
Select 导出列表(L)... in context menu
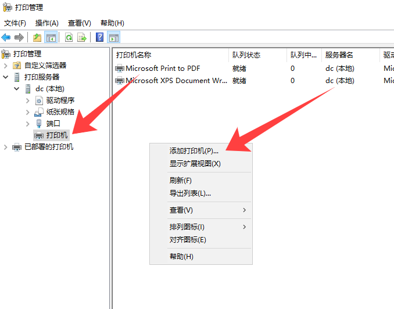pos(190,193)
